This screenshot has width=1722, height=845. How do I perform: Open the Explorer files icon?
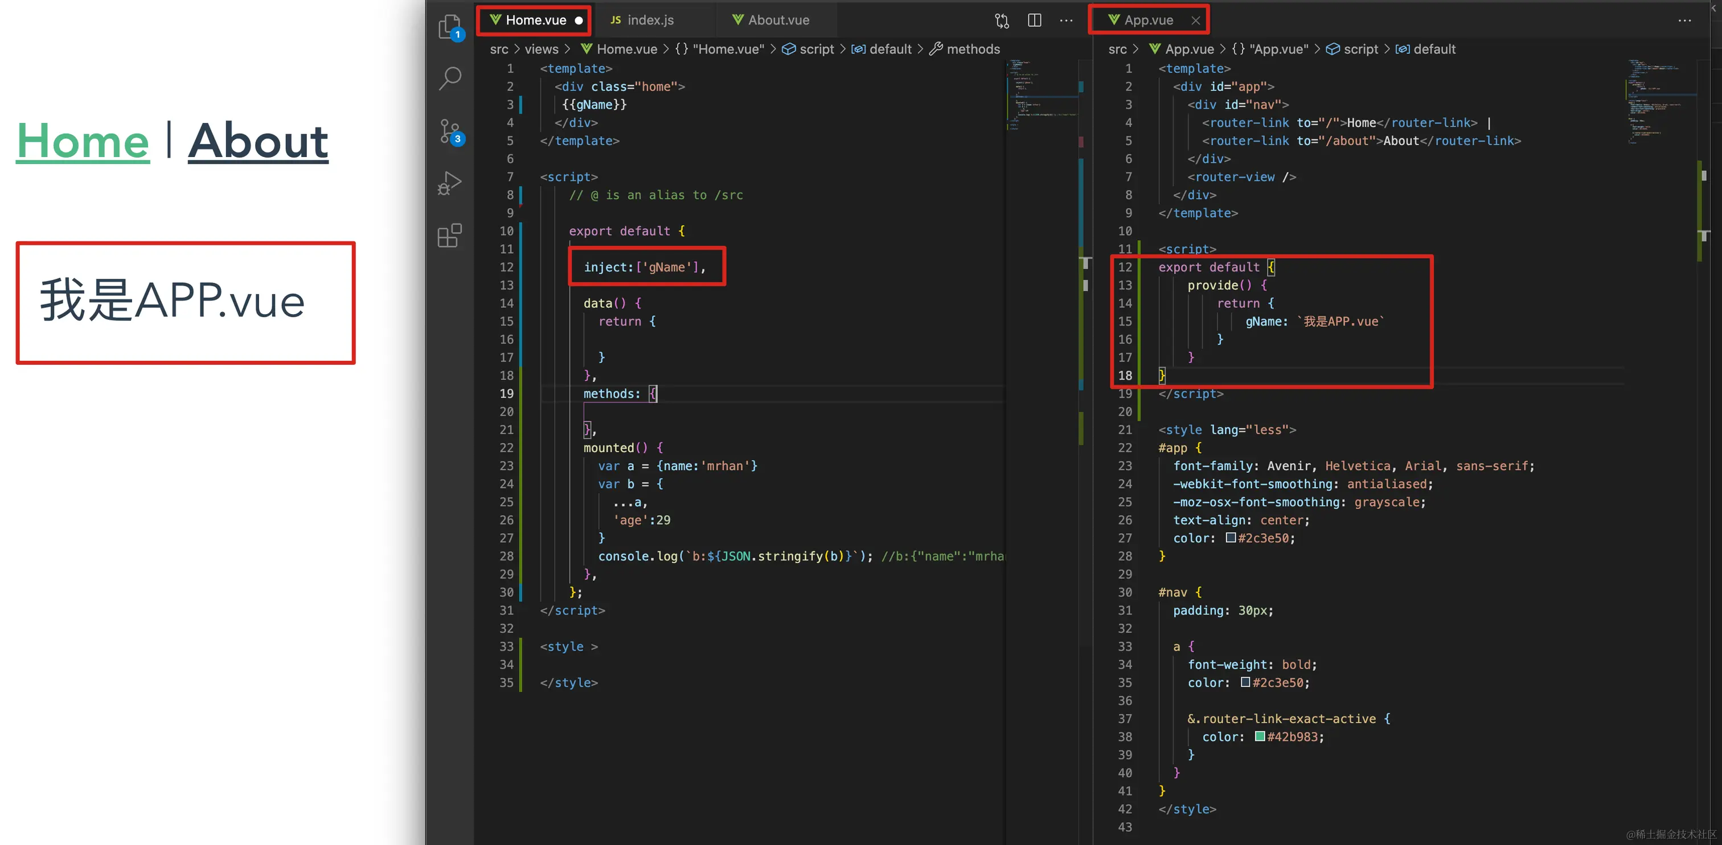pyautogui.click(x=450, y=27)
